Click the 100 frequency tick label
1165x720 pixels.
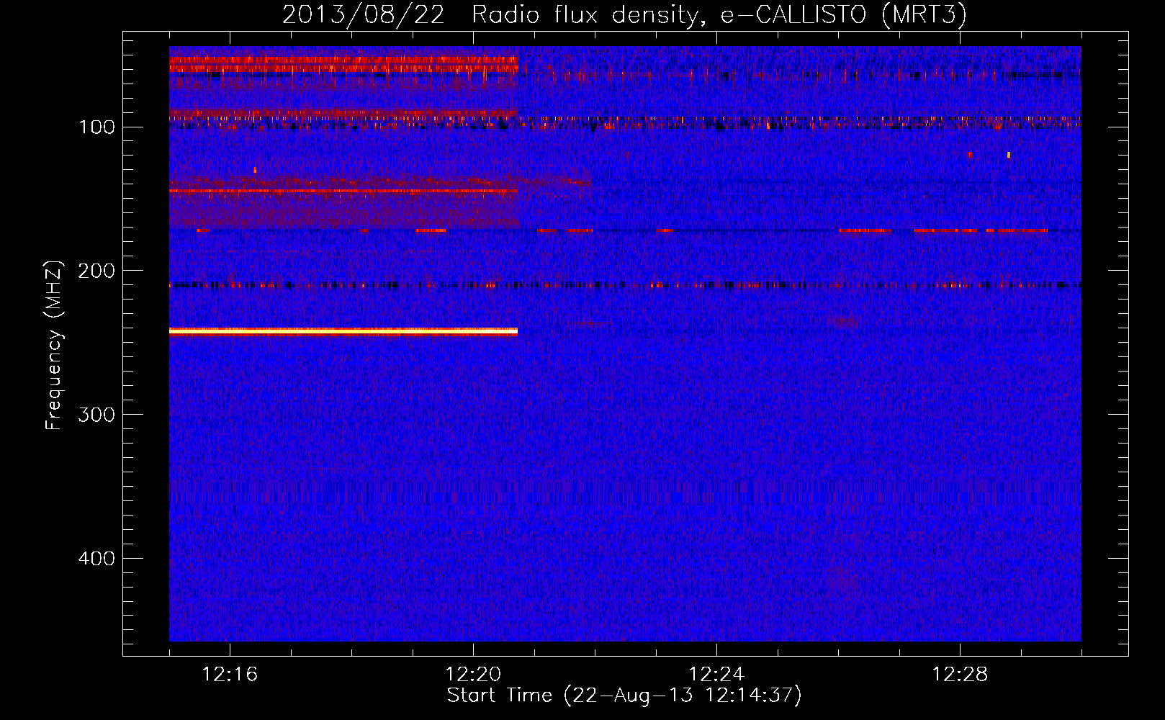tap(96, 127)
